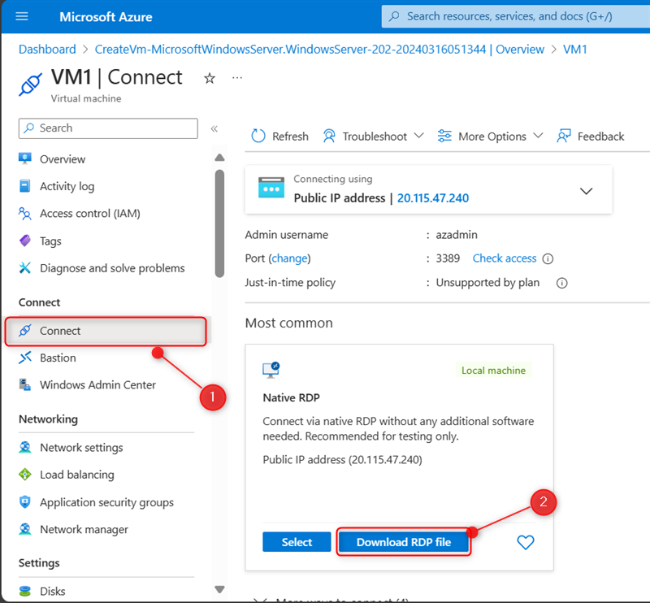Click the change port link
Viewport: 650px width, 603px height.
(x=290, y=258)
